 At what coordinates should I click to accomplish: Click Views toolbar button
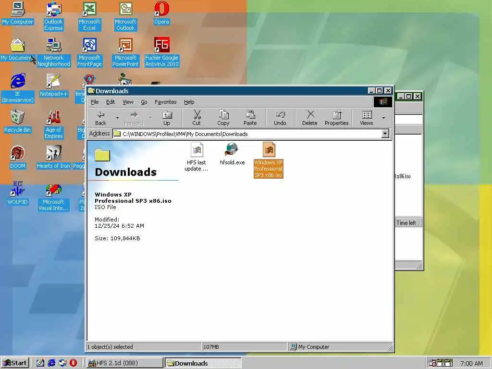click(x=367, y=118)
